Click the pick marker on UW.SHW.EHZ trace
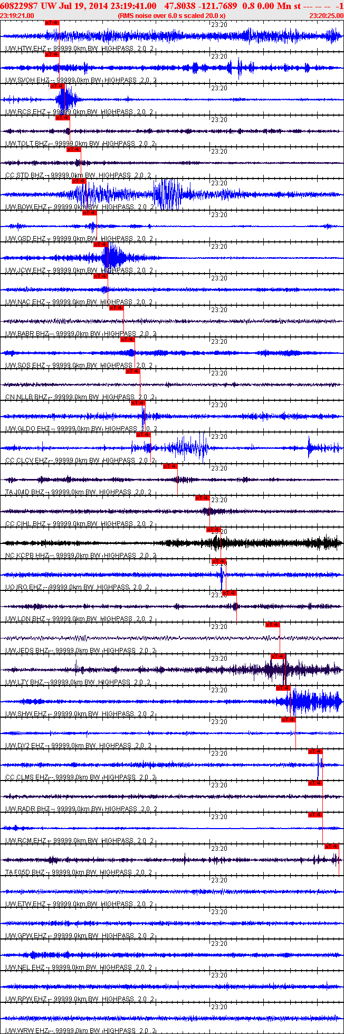 tap(283, 688)
